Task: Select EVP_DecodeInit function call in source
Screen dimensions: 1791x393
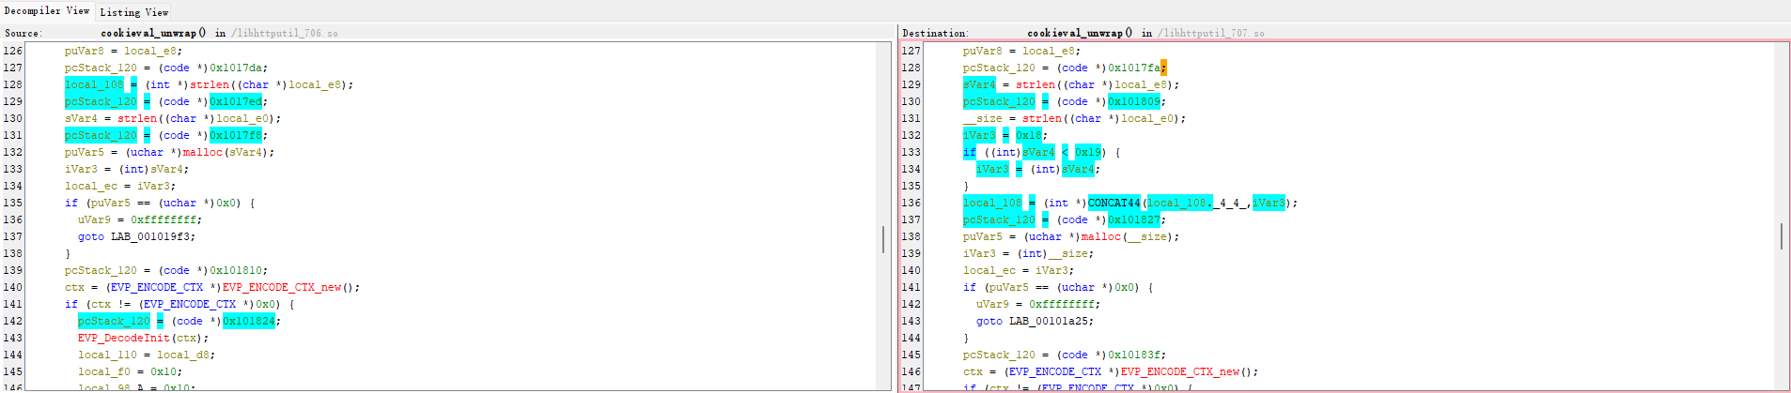Action: [124, 338]
